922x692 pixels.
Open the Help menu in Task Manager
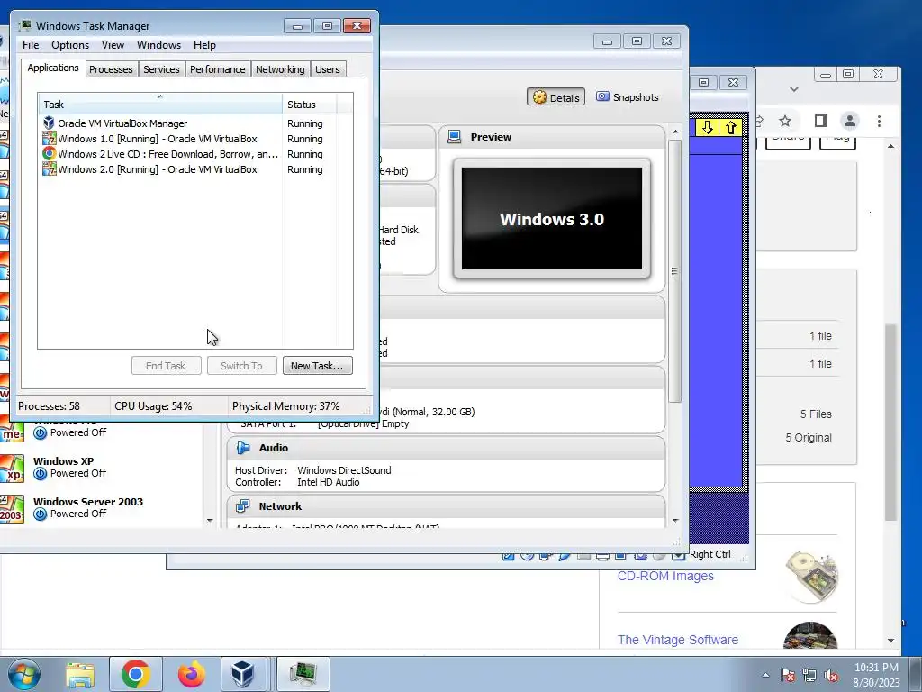(x=204, y=45)
